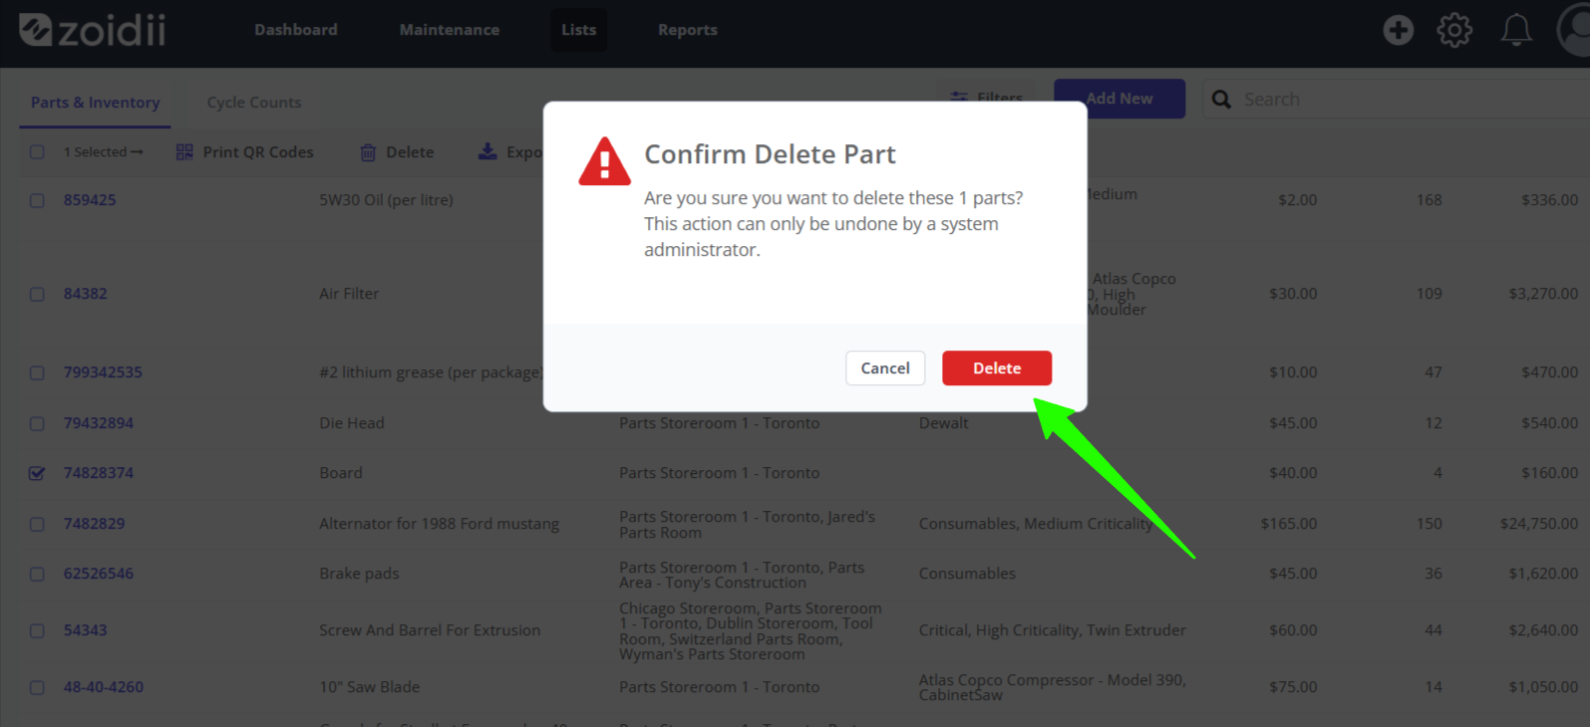Open the plus quick-add icon
The image size is (1590, 727).
coord(1398,30)
